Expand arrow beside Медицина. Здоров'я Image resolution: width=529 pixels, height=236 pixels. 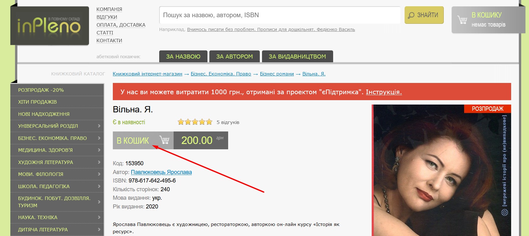point(99,150)
